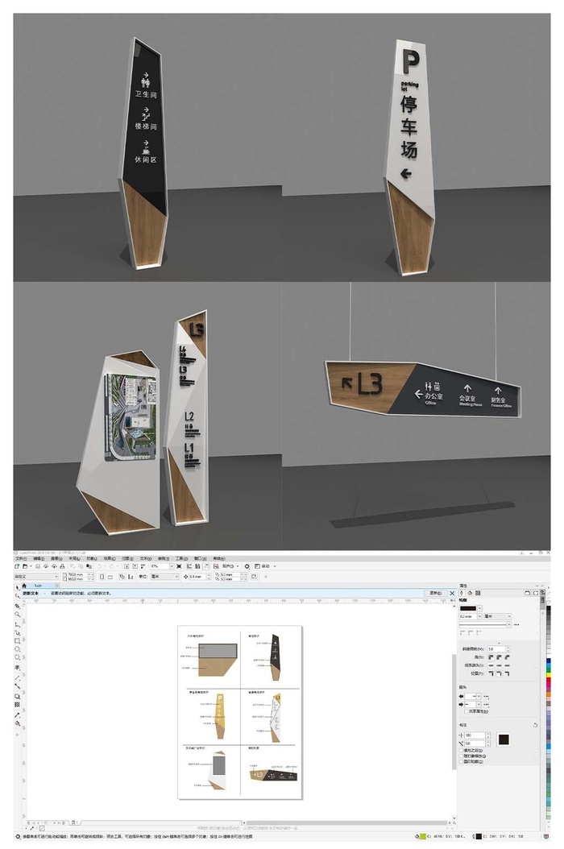Open the 文本 menu

[x=145, y=558]
